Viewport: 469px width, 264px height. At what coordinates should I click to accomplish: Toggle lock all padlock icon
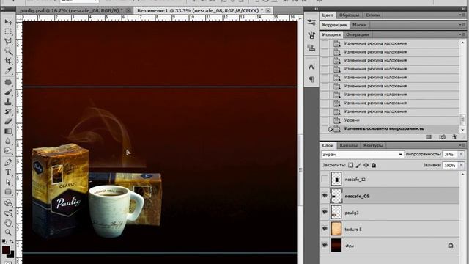tap(374, 165)
